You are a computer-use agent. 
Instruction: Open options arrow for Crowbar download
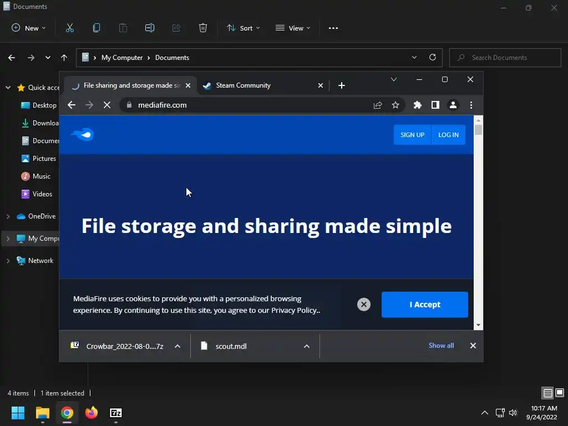coord(177,346)
